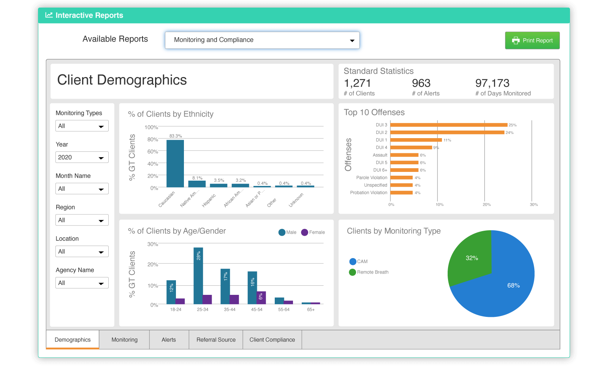Click the 55-64 age group label

(284, 310)
